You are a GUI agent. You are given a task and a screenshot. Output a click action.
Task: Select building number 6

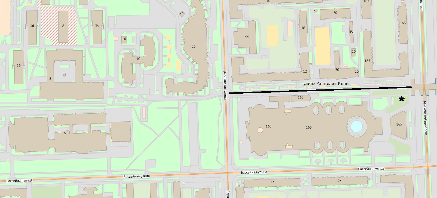[65, 133]
